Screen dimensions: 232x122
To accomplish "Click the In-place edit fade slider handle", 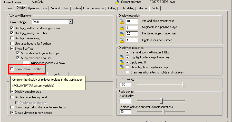I will [x=163, y=111].
